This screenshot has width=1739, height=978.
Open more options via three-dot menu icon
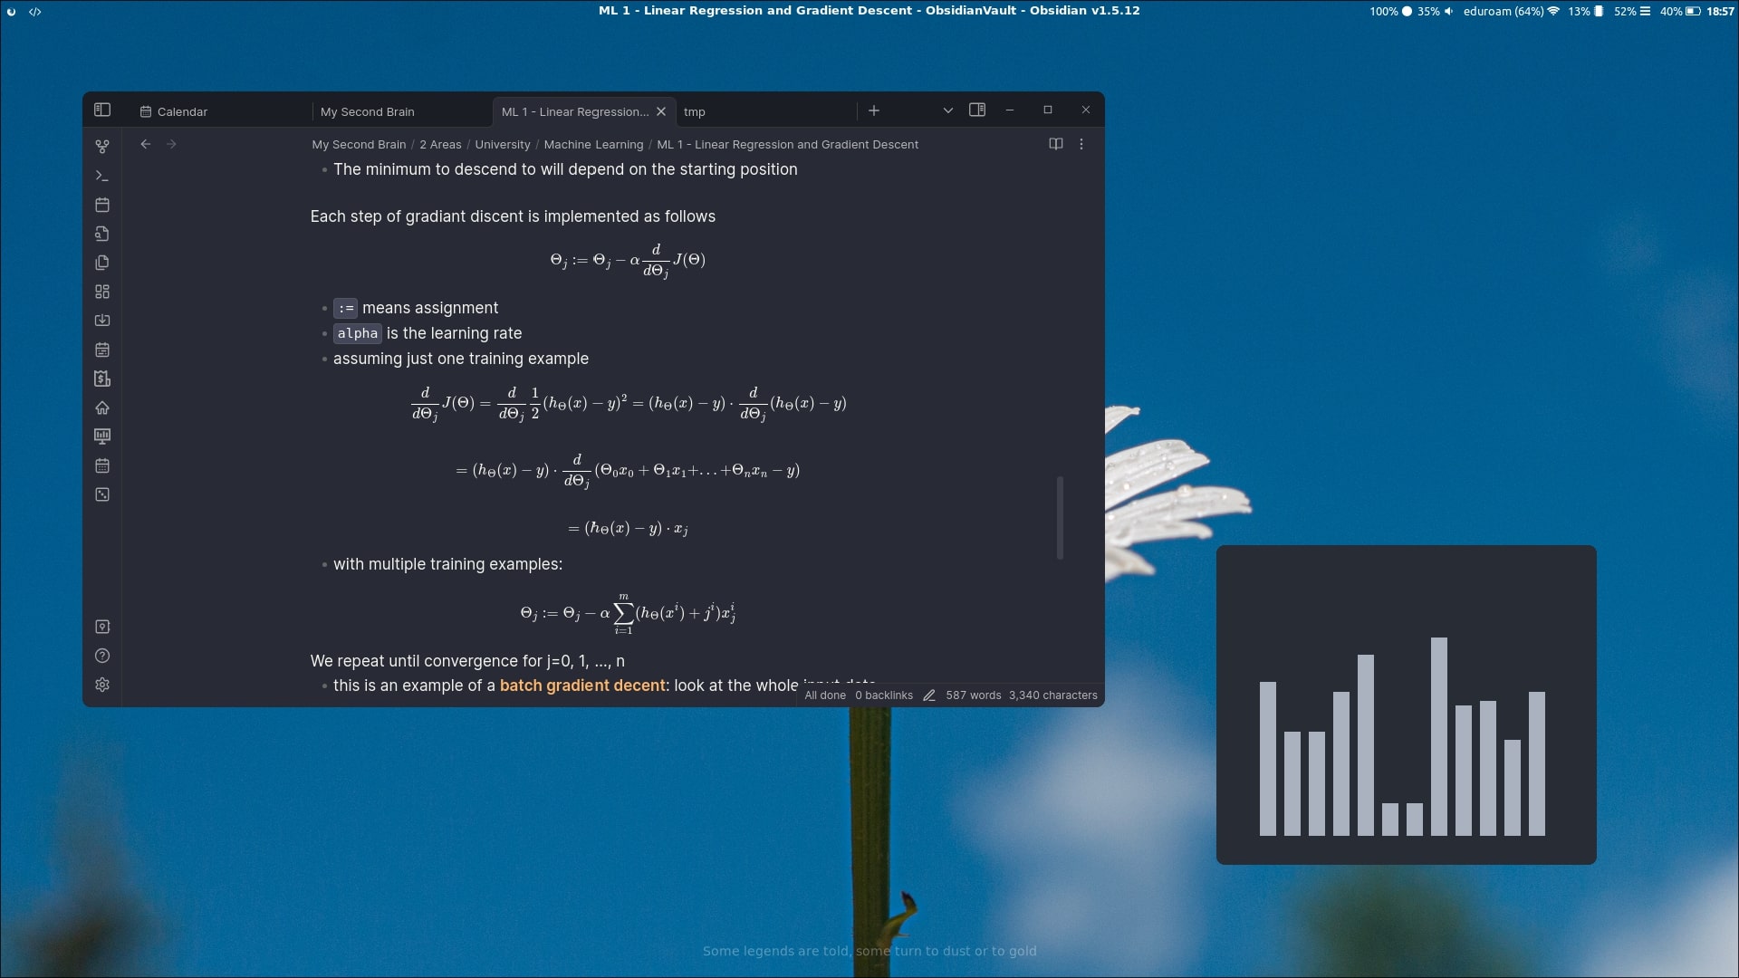(x=1082, y=143)
